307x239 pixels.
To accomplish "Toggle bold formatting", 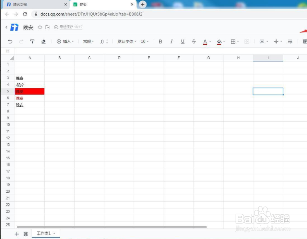I will pyautogui.click(x=160, y=42).
